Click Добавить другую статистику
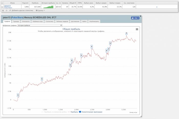 [x=21, y=10]
